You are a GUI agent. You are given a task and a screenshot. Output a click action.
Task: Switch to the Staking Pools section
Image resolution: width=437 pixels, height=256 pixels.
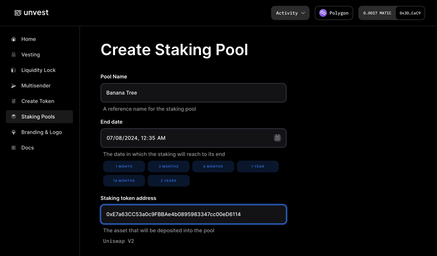[x=38, y=116]
